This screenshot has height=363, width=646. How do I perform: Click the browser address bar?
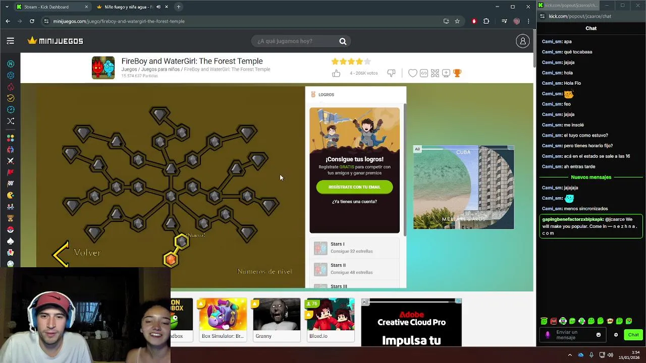click(x=242, y=21)
